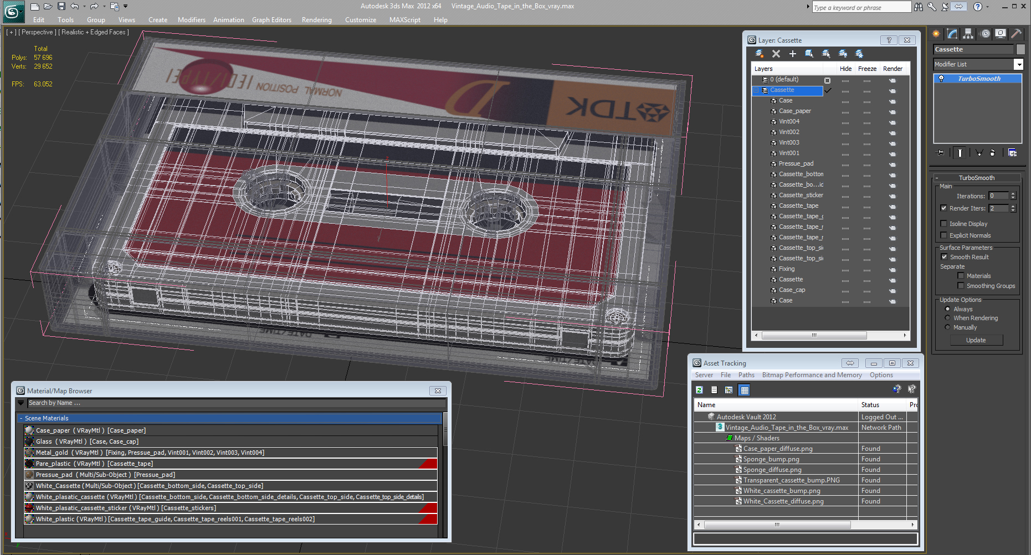The image size is (1031, 555).
Task: Open Modifiers menu
Action: [192, 20]
